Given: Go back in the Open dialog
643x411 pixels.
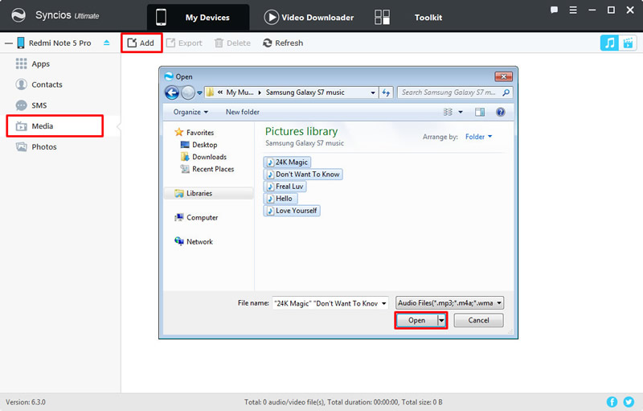Looking at the screenshot, I should click(172, 92).
